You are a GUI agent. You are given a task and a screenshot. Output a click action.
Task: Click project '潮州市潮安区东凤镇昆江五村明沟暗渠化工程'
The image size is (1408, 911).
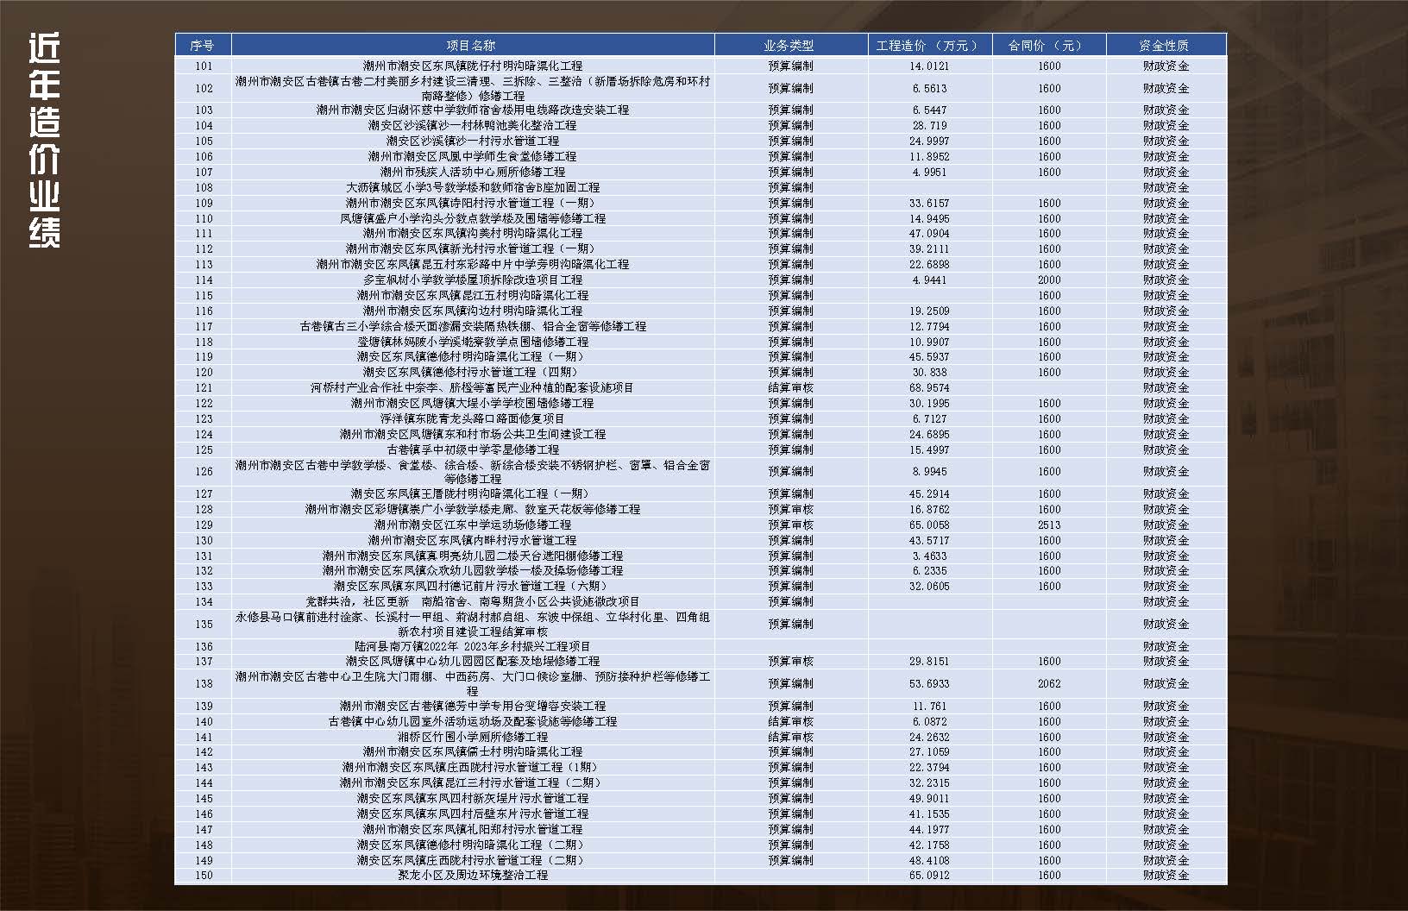tap(473, 295)
